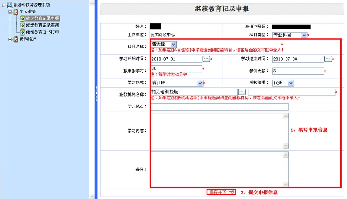Open the 施教机构名称 lookup button

pos(242,92)
